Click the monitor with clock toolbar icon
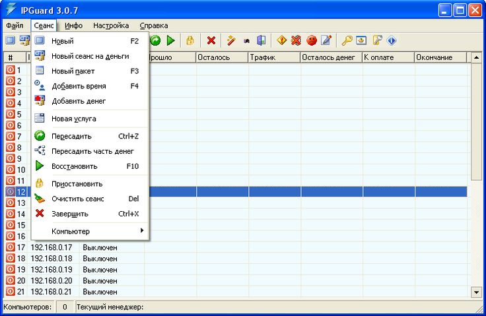Screen dimensions: 486x316 [361, 40]
